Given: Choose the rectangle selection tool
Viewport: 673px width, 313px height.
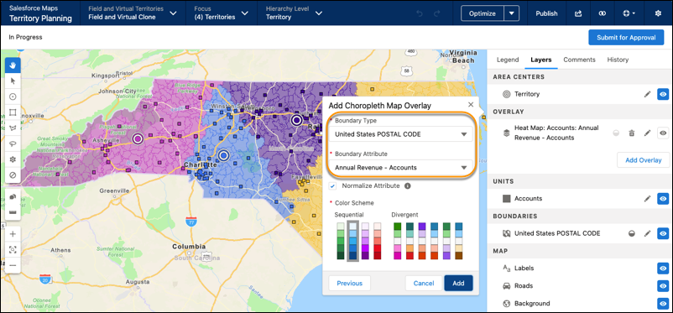Looking at the screenshot, I should tap(13, 112).
